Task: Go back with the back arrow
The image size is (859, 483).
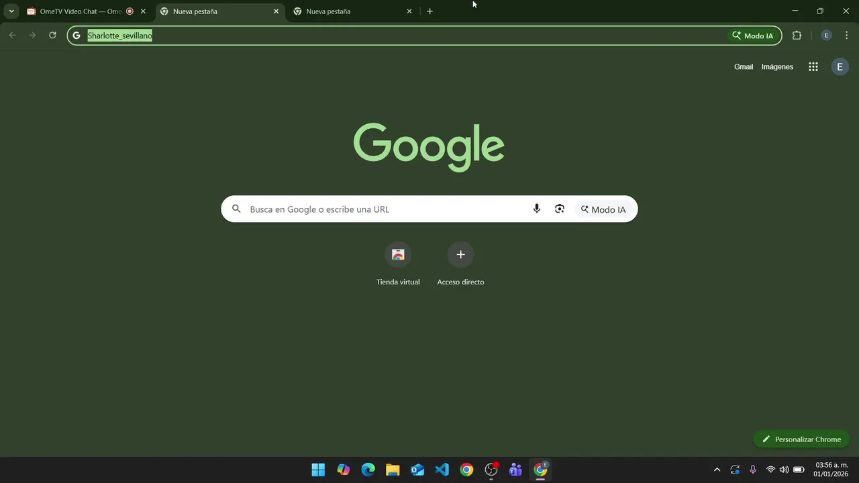Action: (x=12, y=36)
